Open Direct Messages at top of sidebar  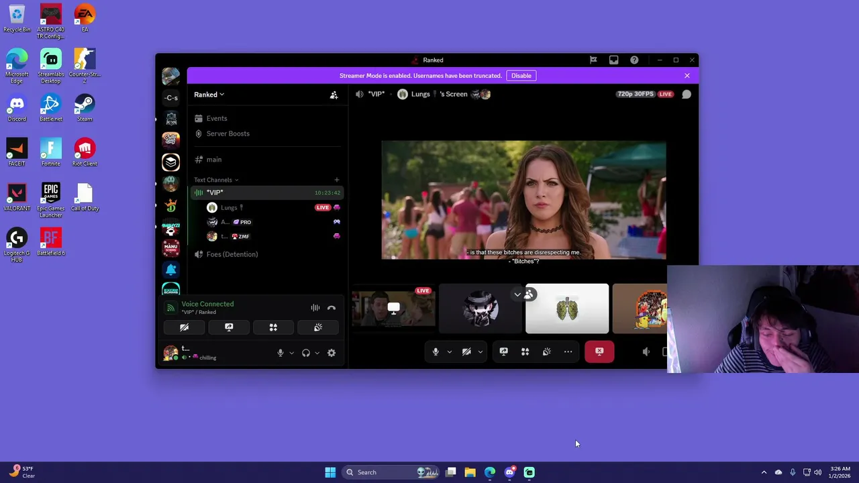(171, 76)
